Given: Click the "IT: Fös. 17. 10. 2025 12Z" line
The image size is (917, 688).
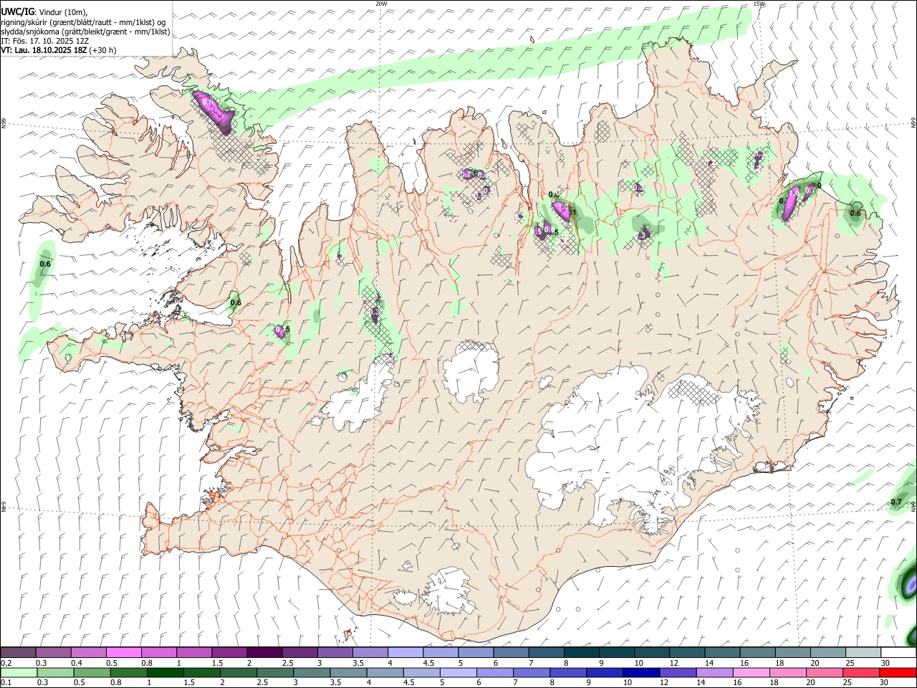Looking at the screenshot, I should pos(44,41).
